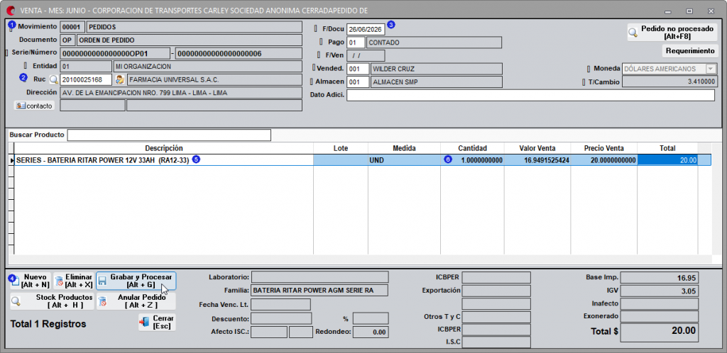Select the BATERIA RITAR POWER description cell

[164, 160]
